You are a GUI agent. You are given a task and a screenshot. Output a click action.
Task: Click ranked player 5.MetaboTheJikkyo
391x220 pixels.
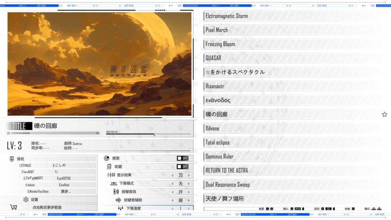click(38, 191)
